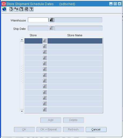The width and height of the screenshot is (123, 138).
Task: Click the warehouse description field
Action: [78, 20]
